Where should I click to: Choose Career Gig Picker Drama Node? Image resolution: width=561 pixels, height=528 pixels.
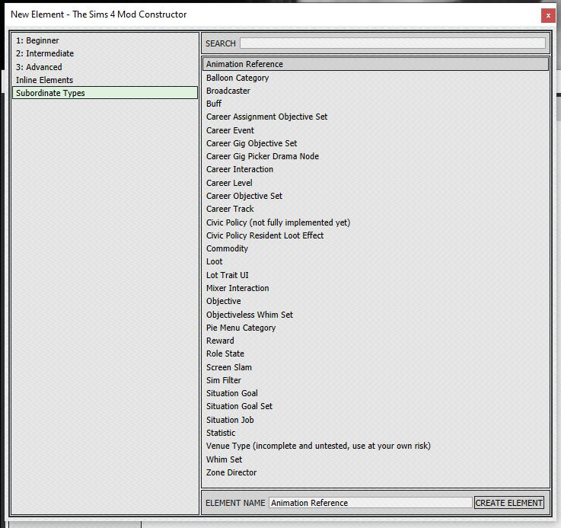tap(262, 156)
